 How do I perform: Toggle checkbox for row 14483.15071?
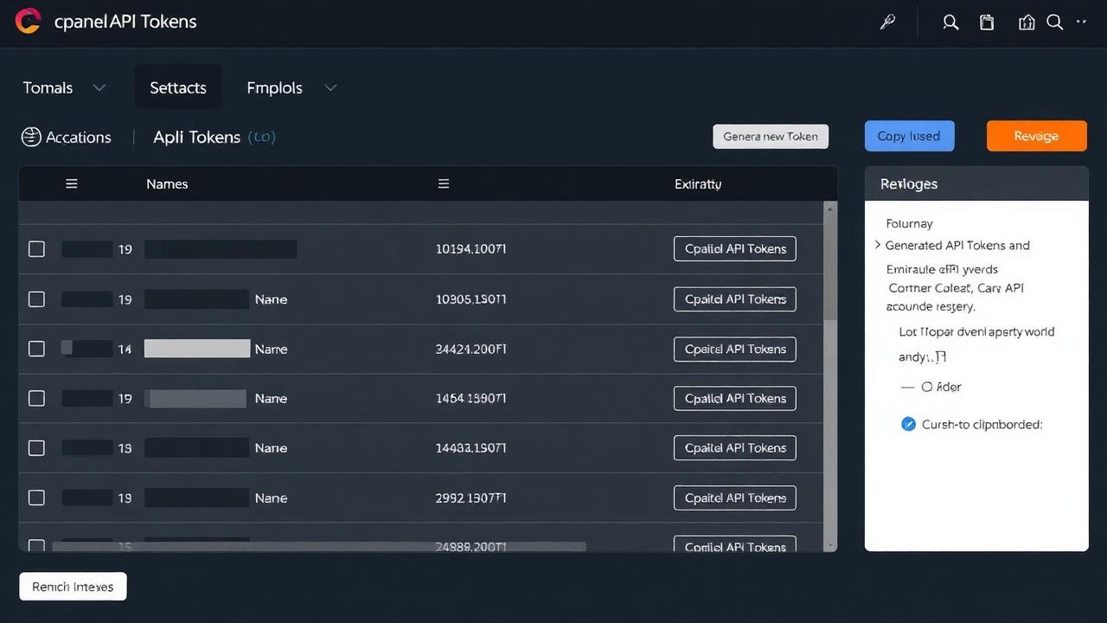click(36, 448)
